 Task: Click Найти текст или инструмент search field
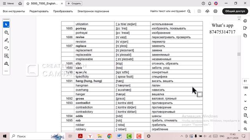(x=168, y=11)
